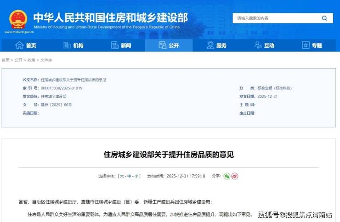Click the www.mohurd.gov.cn site address

[x=19, y=32]
